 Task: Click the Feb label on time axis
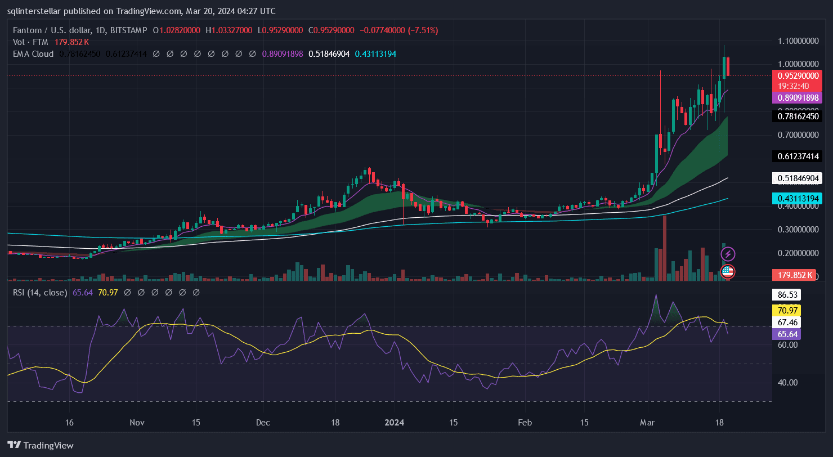tap(524, 422)
